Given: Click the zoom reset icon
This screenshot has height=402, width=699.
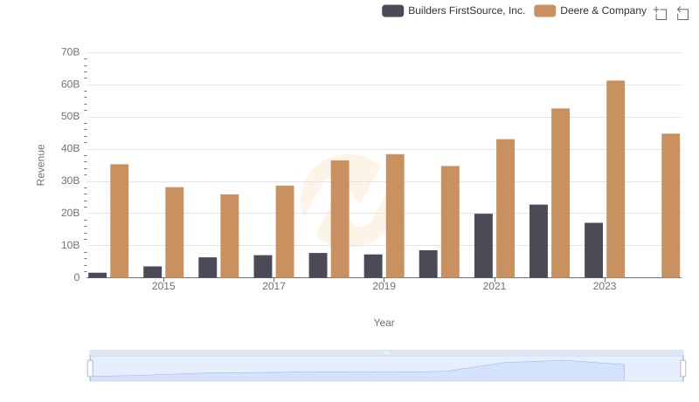Looking at the screenshot, I should click(x=682, y=13).
